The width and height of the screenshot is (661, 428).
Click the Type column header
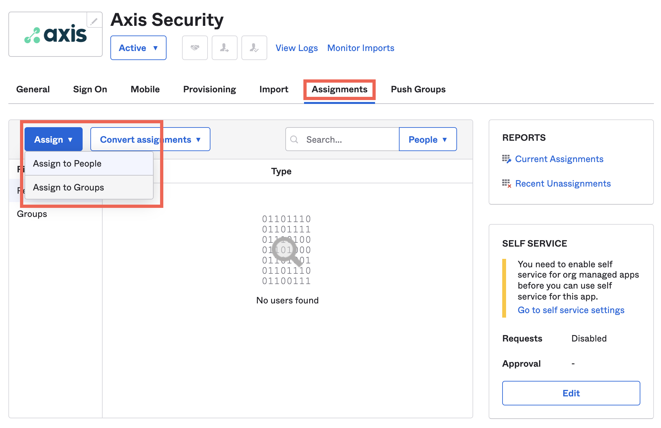click(281, 171)
